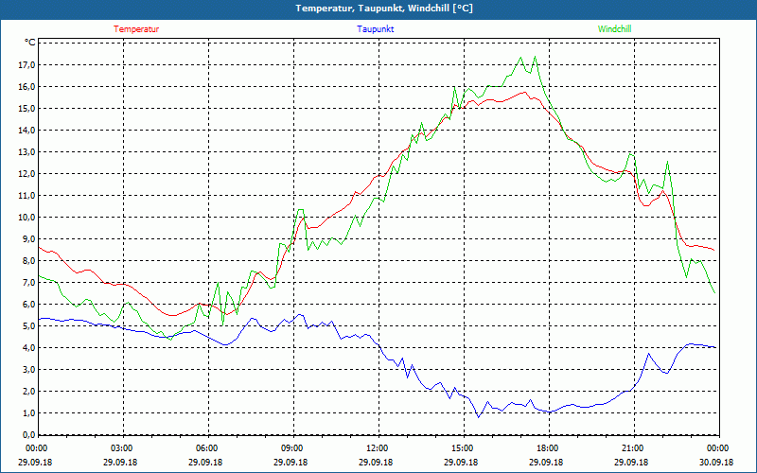Click the 09:00 time axis label
This screenshot has width=757, height=473.
pyautogui.click(x=291, y=448)
